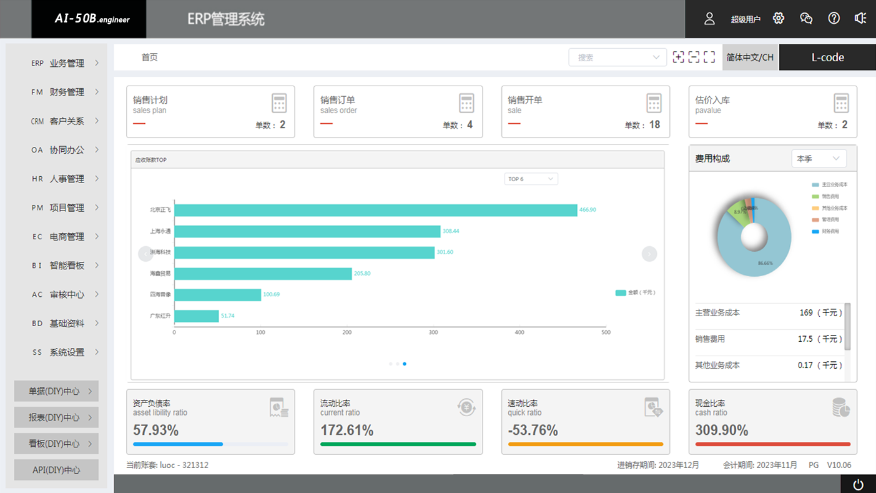The image size is (876, 493).
Task: Click the help question mark icon
Action: tap(834, 19)
